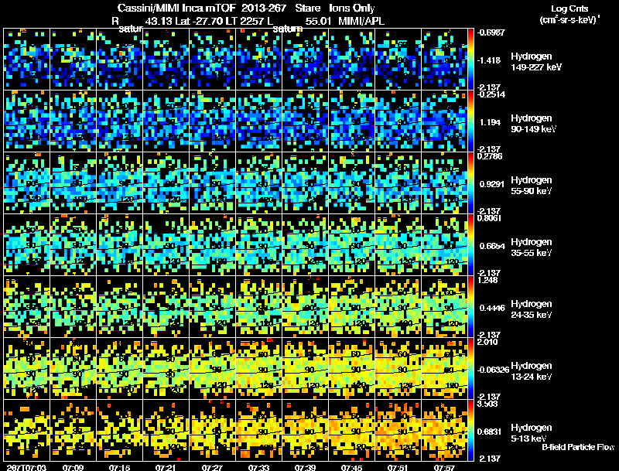
Task: Click the '2.010' colorbar value
Action: click(487, 342)
